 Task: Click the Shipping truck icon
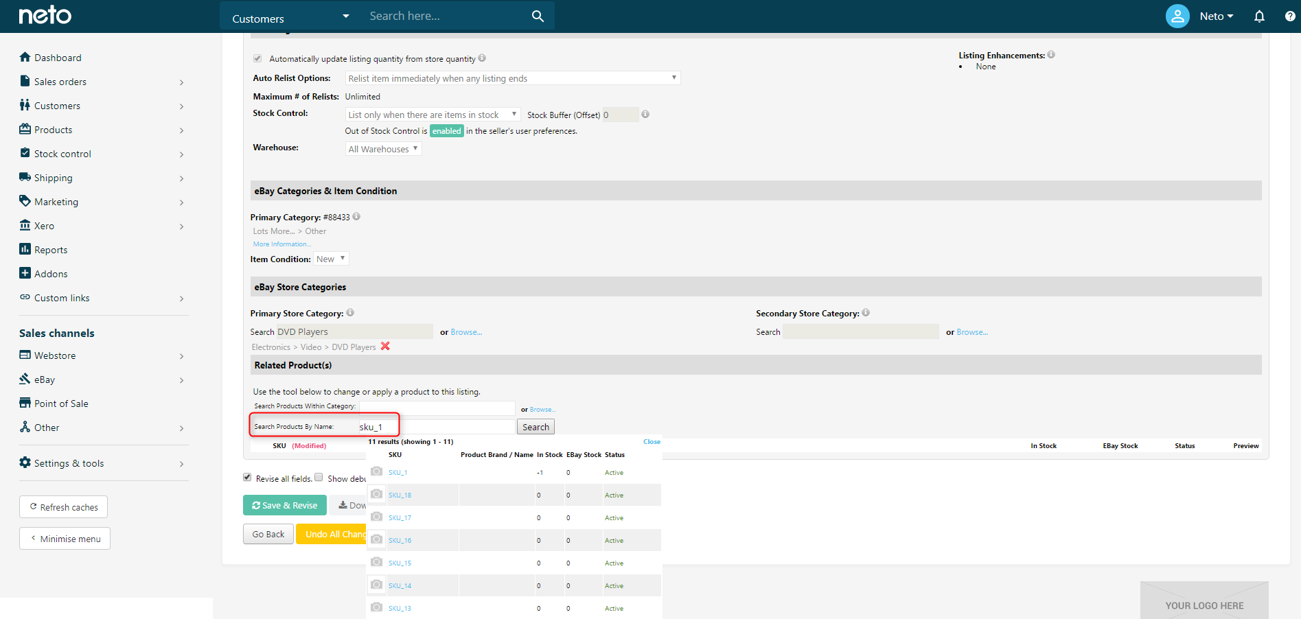click(25, 177)
